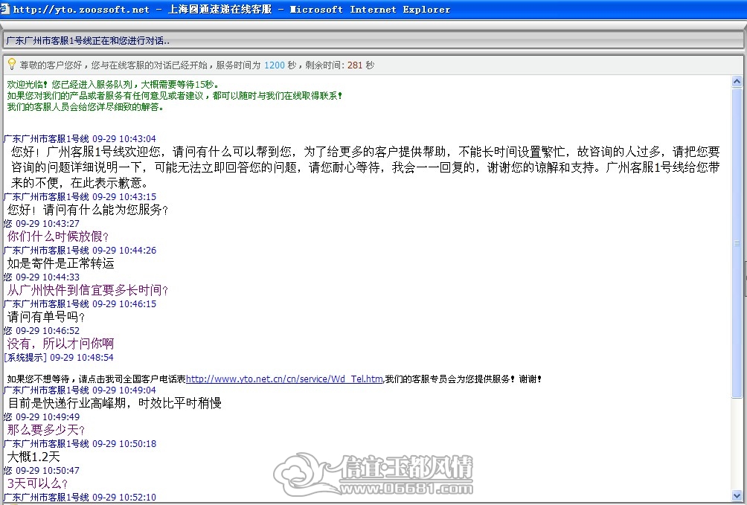The image size is (747, 505).
Task: Click the timestamp "09-29 10:50:47"
Action: [x=48, y=470]
